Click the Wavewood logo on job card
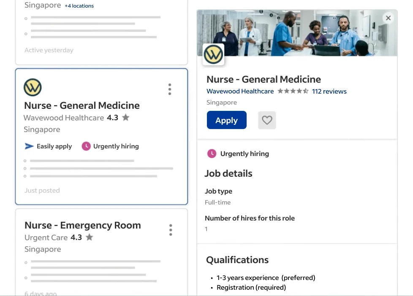Image resolution: width=413 pixels, height=296 pixels. coord(33,87)
